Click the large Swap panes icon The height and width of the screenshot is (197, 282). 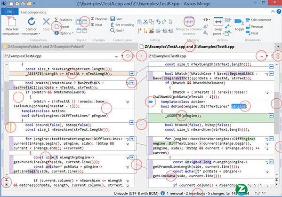[218, 22]
